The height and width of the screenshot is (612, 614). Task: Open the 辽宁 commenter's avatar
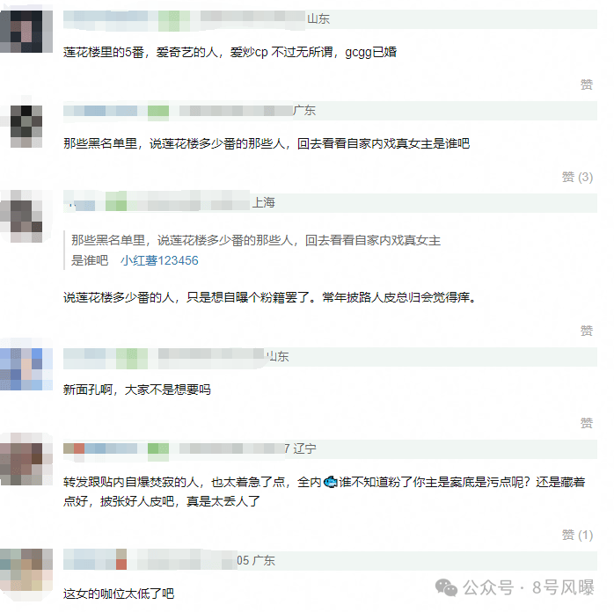pyautogui.click(x=26, y=459)
